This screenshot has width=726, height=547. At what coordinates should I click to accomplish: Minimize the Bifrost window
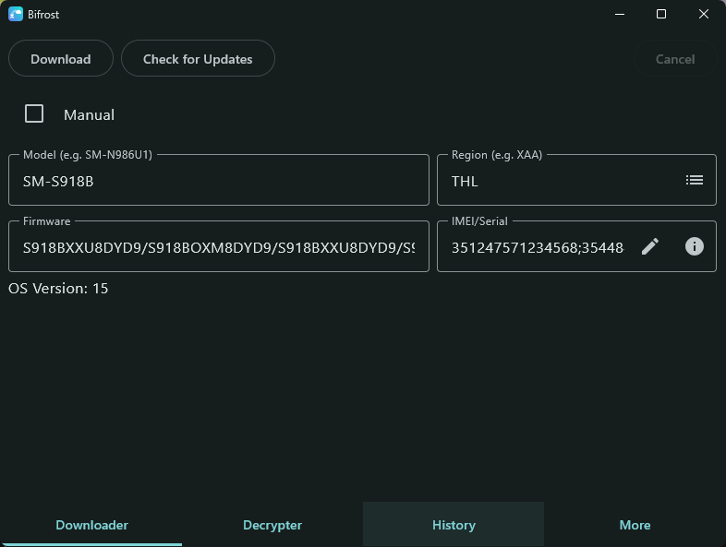(620, 15)
